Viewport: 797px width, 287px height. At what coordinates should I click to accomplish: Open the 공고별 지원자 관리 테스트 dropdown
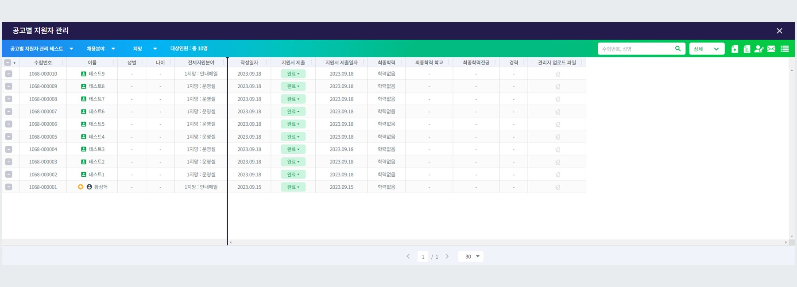[41, 49]
